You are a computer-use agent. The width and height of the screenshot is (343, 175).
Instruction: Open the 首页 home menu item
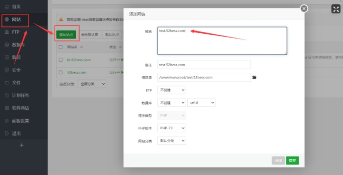(24, 7)
